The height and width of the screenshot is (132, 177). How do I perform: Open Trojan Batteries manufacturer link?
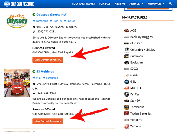[x=141, y=113]
